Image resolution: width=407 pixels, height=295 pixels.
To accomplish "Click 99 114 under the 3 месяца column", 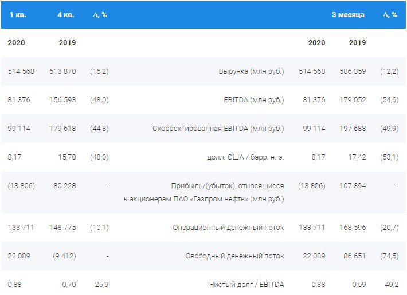I will (x=314, y=129).
